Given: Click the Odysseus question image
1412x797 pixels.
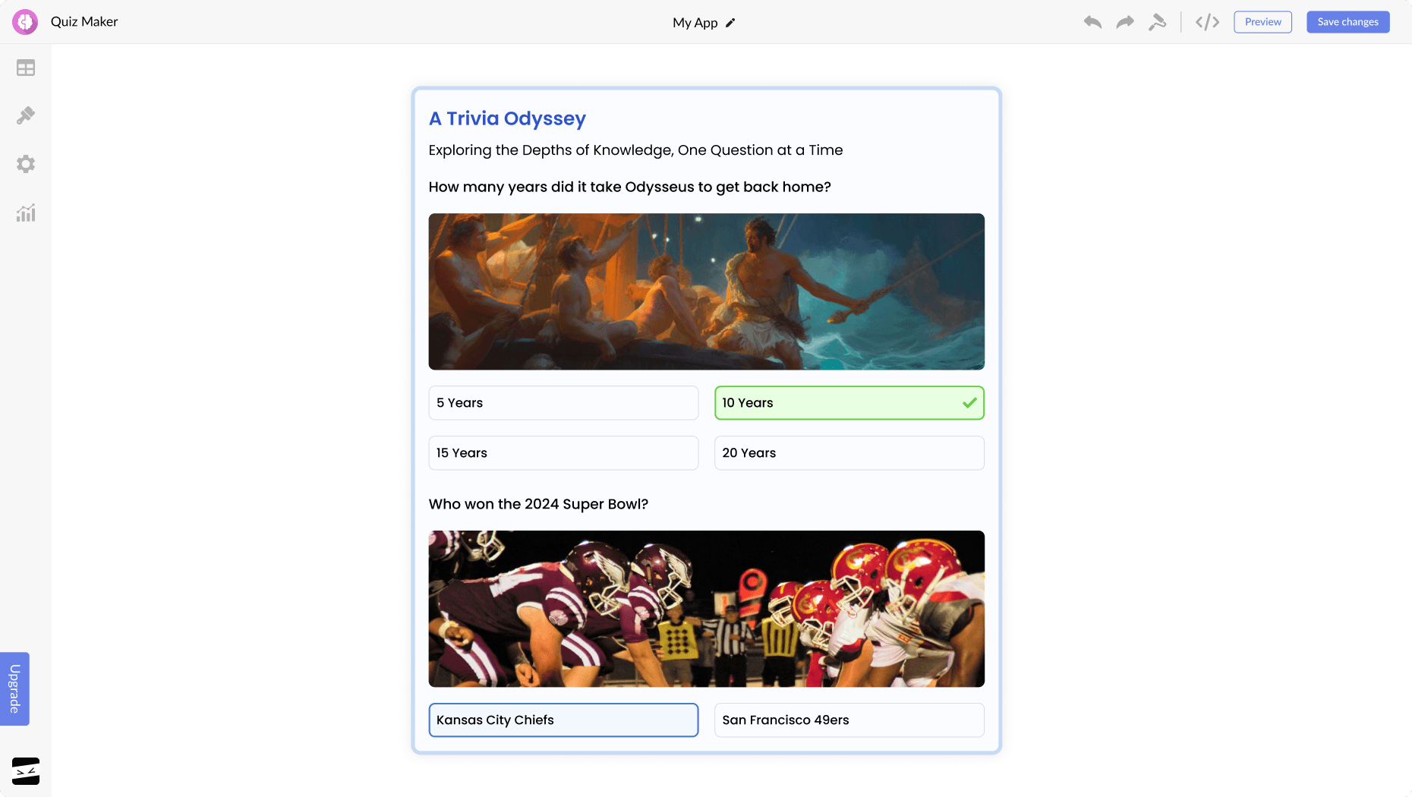Looking at the screenshot, I should pos(706,291).
